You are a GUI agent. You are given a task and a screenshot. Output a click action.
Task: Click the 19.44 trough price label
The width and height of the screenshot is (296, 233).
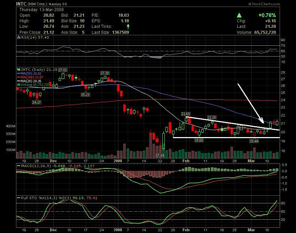(254, 141)
